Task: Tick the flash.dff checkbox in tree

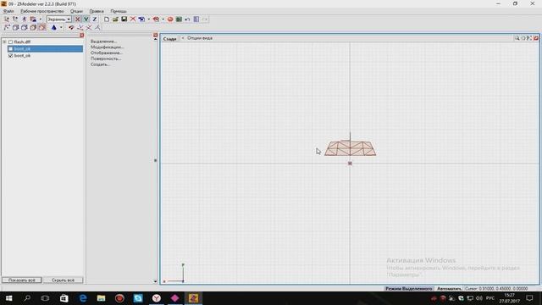Action: [10, 42]
